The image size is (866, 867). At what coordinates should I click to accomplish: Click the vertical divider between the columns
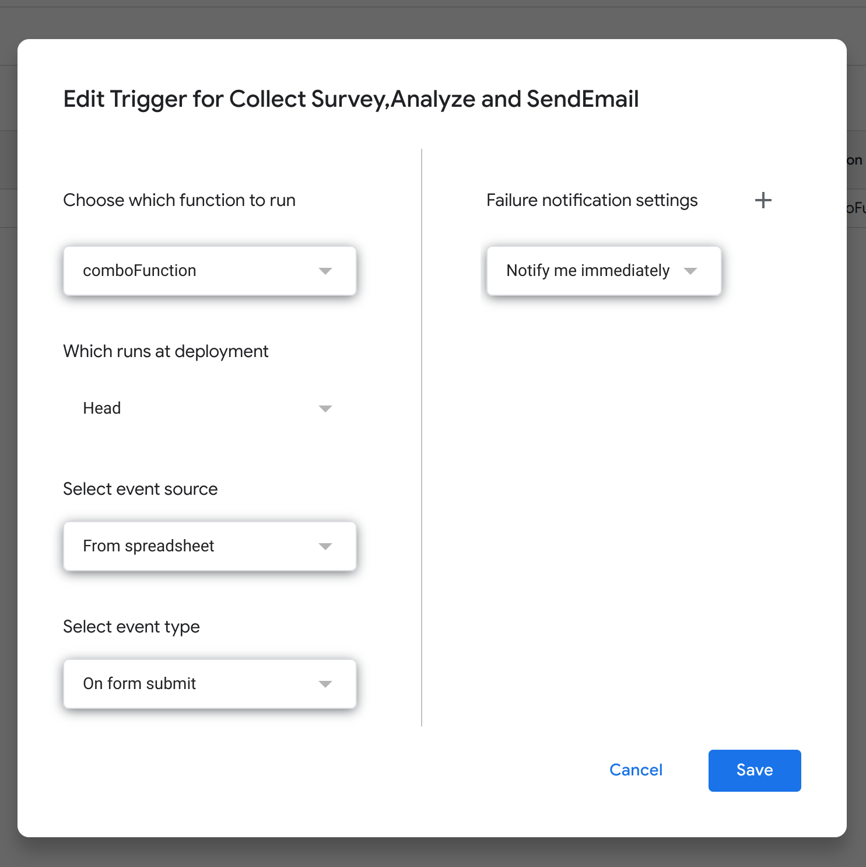(422, 438)
